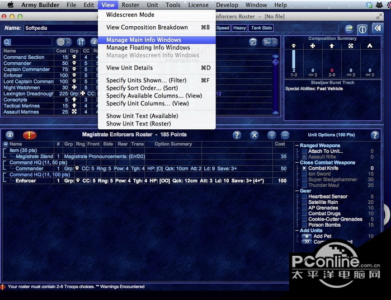Screen dimensions: 391x300
Task: Click the roster delete X round button
Action: [x=255, y=135]
